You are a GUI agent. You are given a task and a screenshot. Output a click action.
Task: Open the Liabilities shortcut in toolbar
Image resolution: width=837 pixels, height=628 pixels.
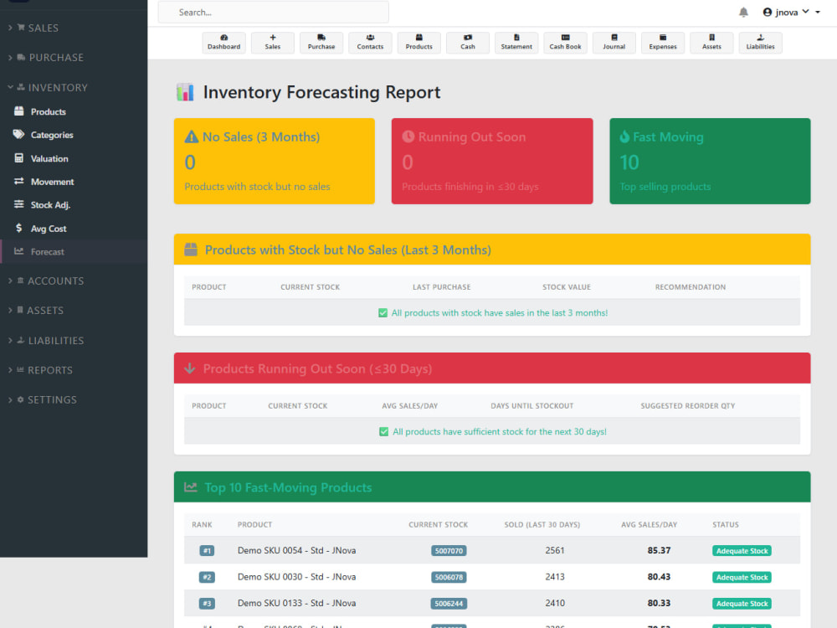(760, 42)
